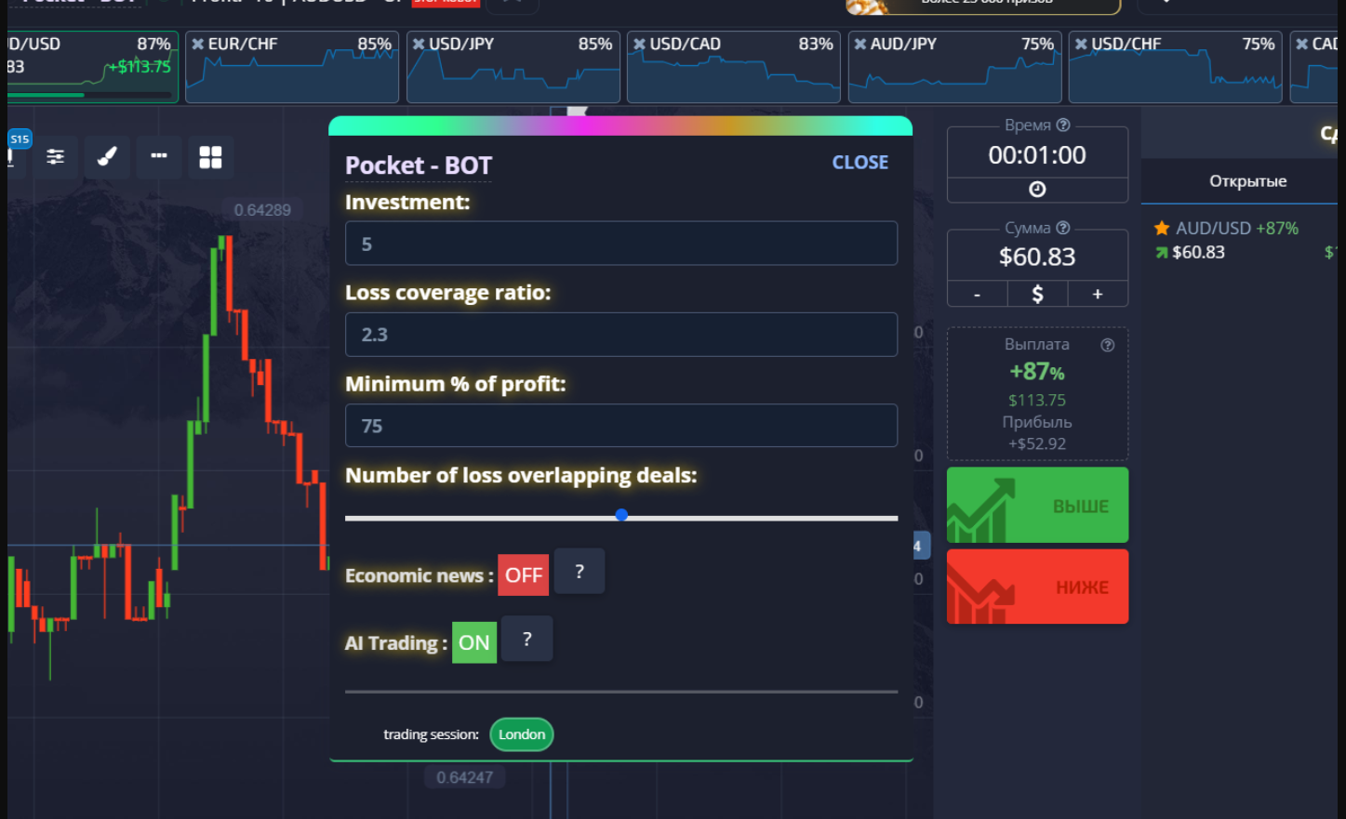Select the EUR/CHF asset tab
1346x819 pixels.
292,67
